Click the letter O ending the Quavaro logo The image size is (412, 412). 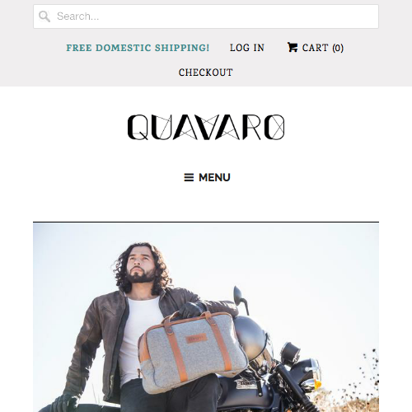click(274, 127)
